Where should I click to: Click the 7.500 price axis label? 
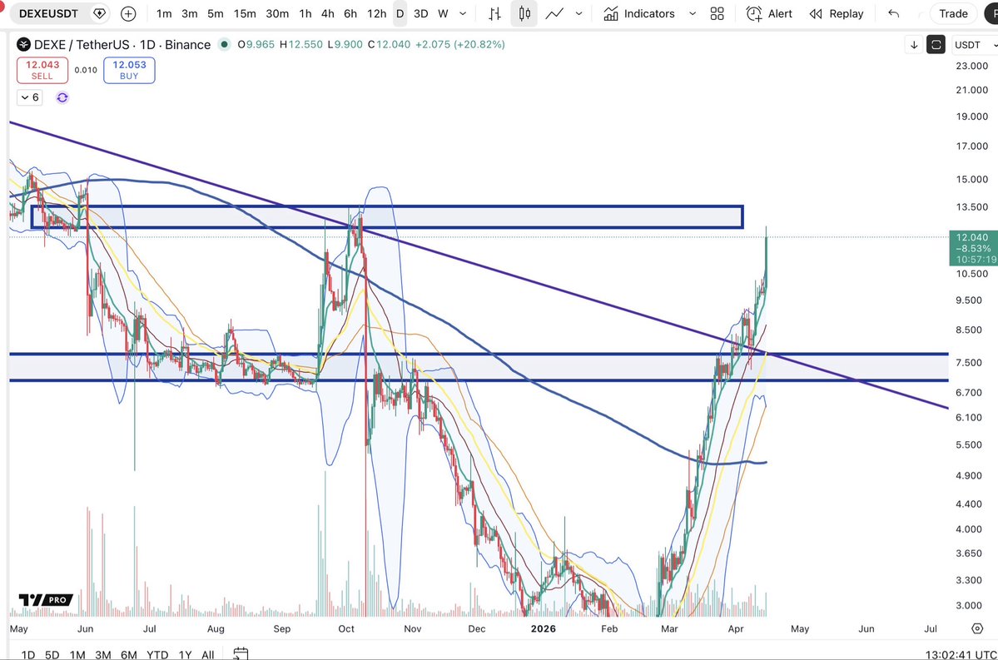969,363
